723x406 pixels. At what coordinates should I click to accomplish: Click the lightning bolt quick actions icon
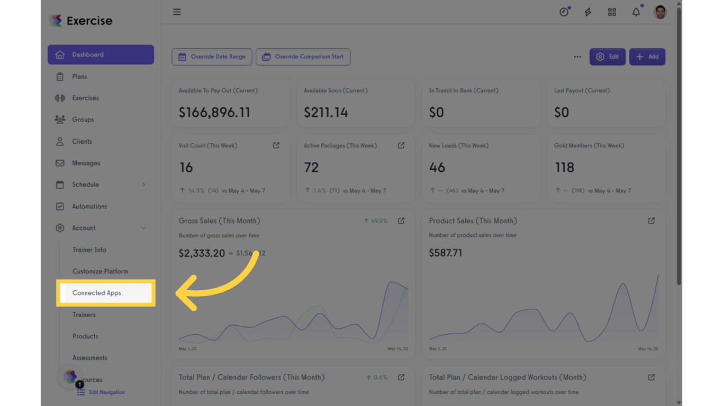[588, 12]
